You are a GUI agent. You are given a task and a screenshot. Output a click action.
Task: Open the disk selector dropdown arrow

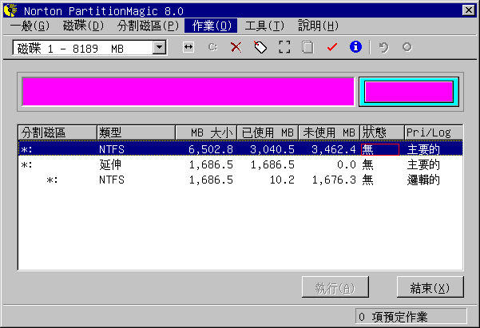[159, 47]
